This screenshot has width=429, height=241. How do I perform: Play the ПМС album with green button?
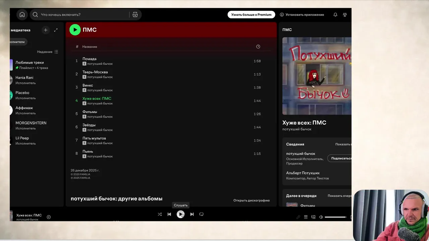[75, 30]
